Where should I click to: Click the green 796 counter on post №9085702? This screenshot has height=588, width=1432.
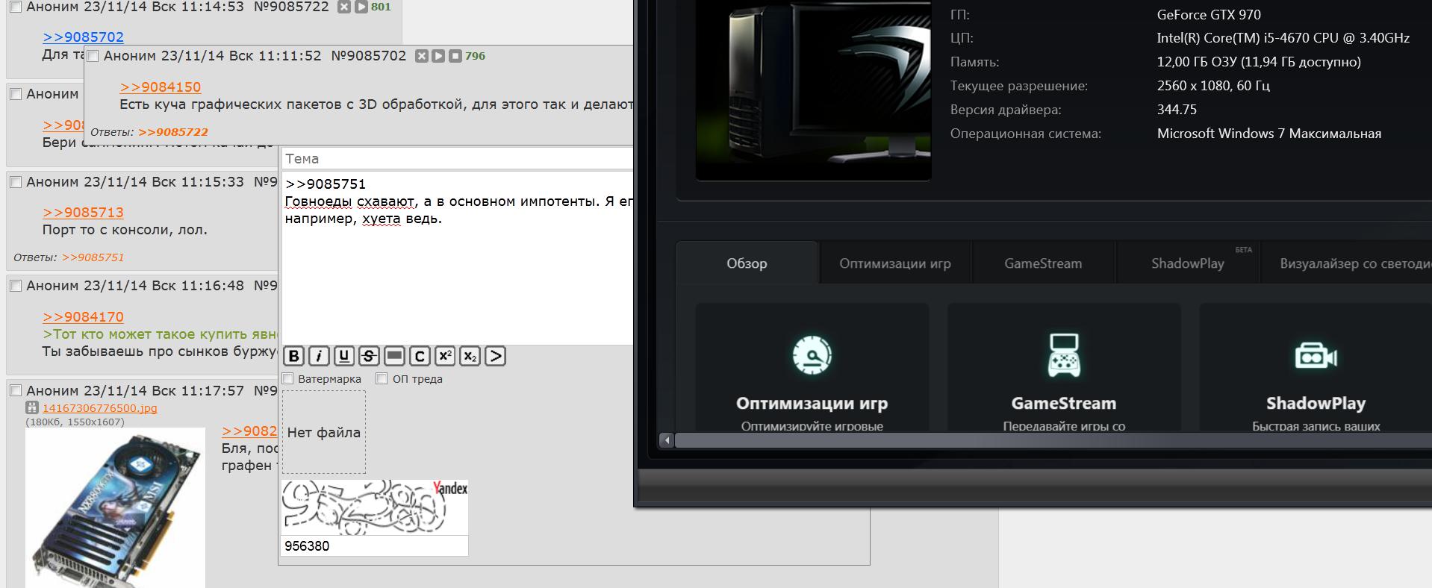click(x=475, y=56)
